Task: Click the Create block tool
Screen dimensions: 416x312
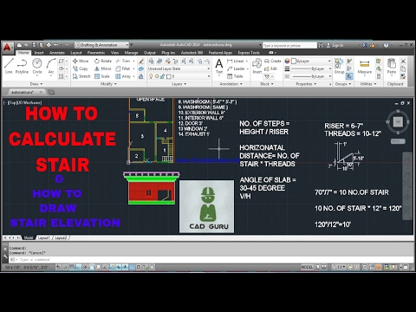Action: [x=273, y=61]
